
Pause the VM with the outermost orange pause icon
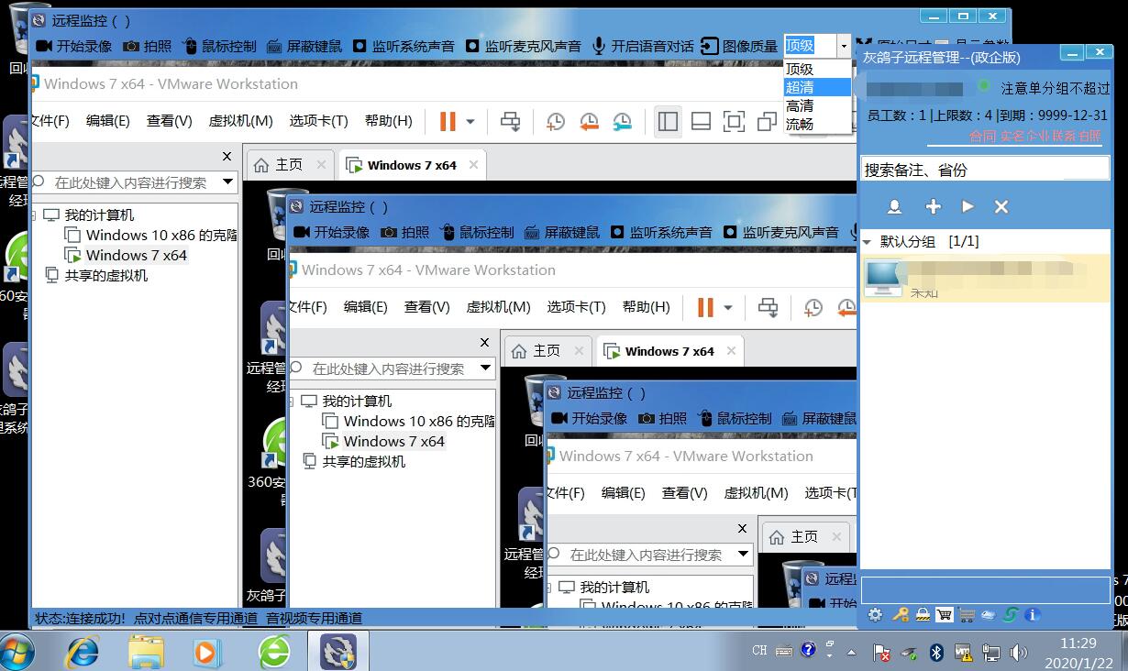(x=448, y=121)
